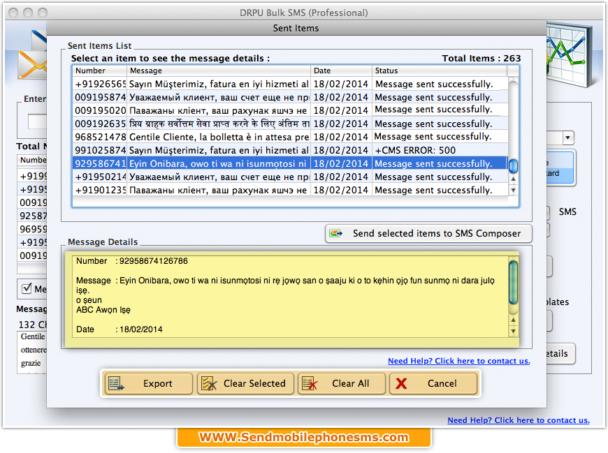Click the 92587 number row in main window
This screenshot has width=608, height=453.
pos(33,216)
